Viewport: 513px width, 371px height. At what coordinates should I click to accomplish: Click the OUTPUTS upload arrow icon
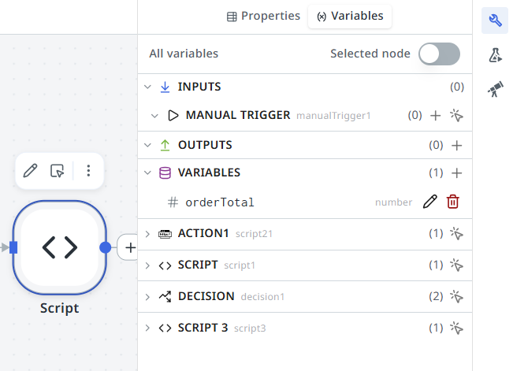pyautogui.click(x=165, y=145)
